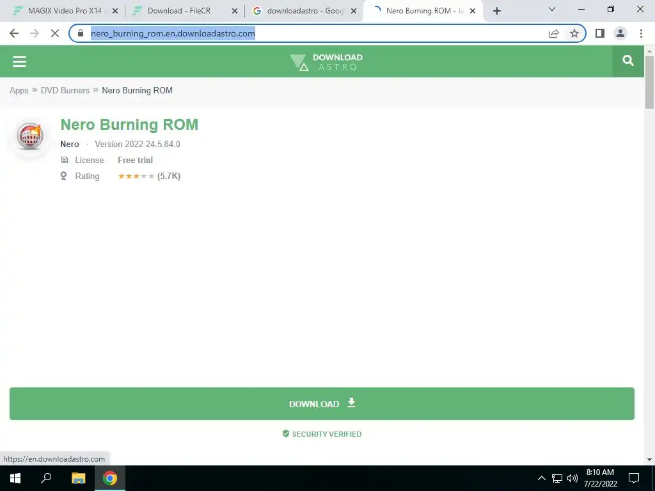
Task: Bookmark this page with the star icon
Action: click(574, 33)
